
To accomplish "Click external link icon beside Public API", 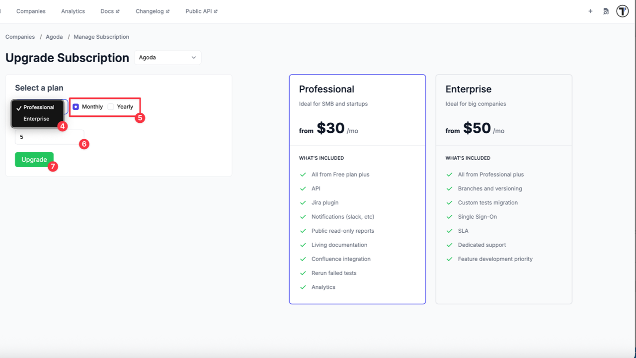I will point(216,11).
